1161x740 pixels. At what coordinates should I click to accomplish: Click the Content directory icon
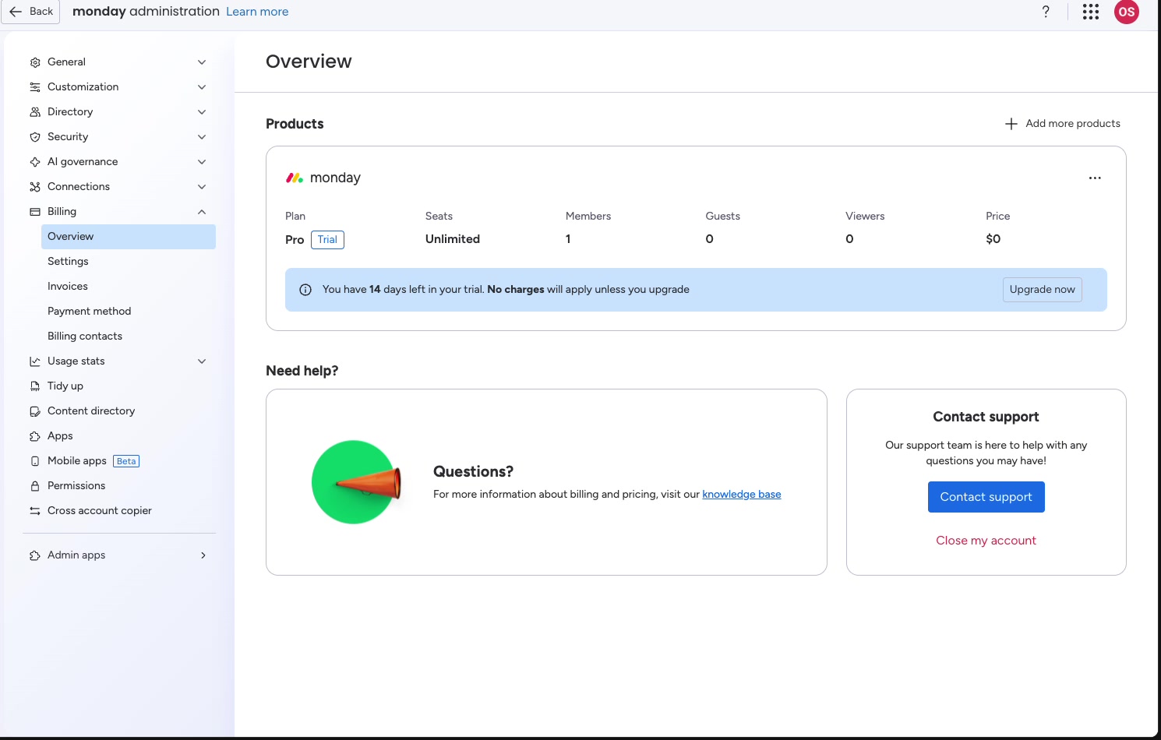pos(35,411)
